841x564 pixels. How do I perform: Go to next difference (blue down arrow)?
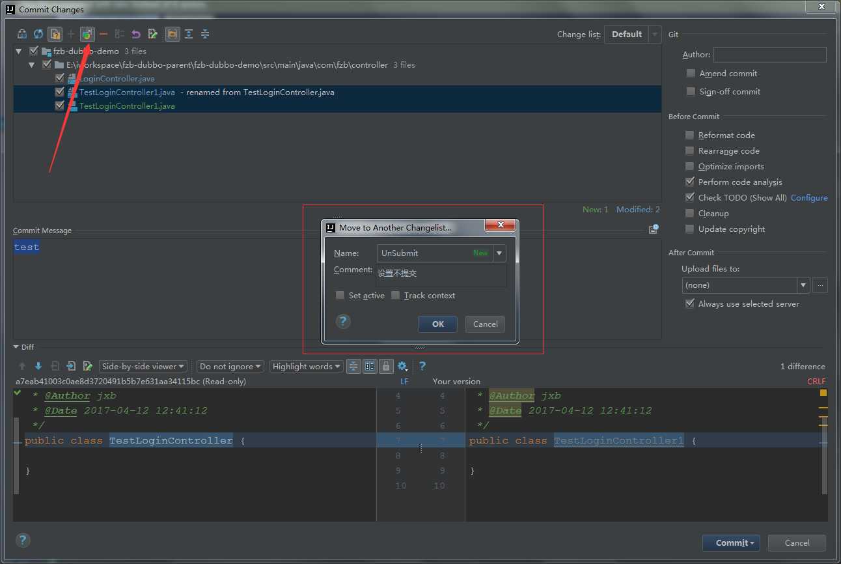point(38,366)
